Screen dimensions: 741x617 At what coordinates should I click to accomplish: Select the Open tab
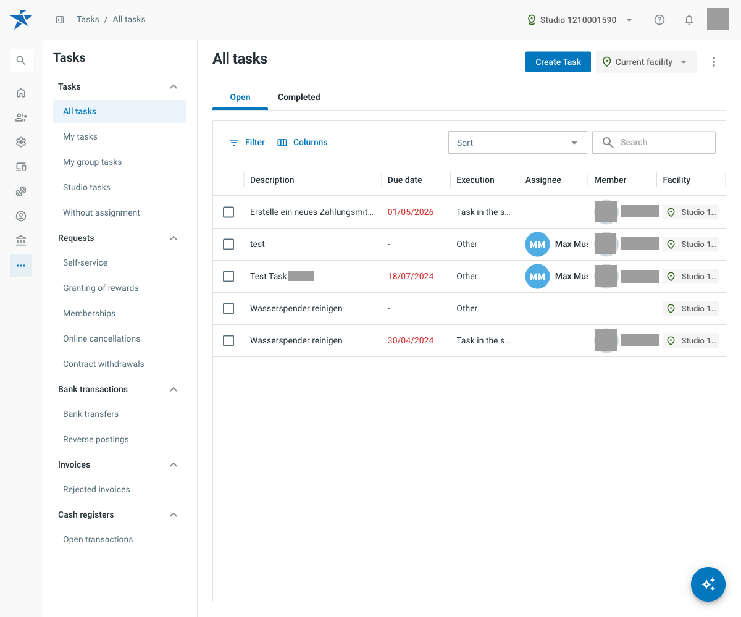[x=240, y=98]
